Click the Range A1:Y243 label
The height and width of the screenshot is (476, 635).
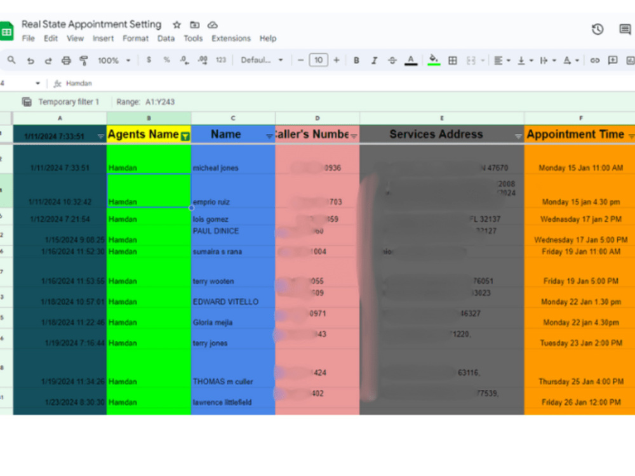(145, 102)
